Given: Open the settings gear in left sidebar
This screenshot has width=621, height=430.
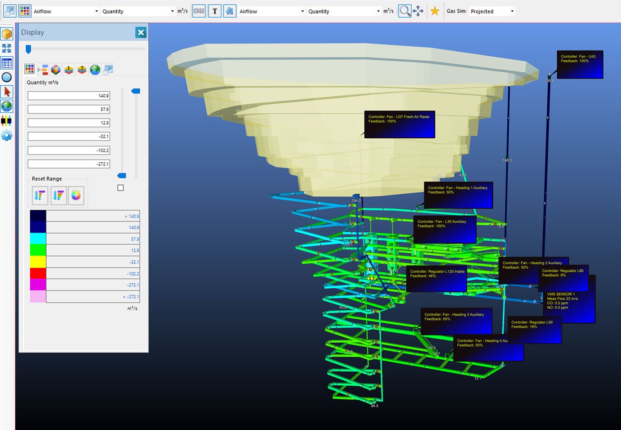Looking at the screenshot, I should (7, 135).
